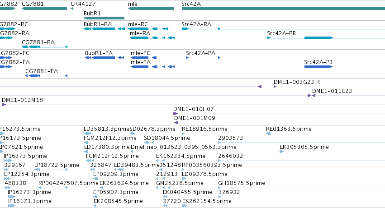The image size is (385, 208).
Task: Select the DME1-010H07 BAC label
Action: [x=194, y=109]
